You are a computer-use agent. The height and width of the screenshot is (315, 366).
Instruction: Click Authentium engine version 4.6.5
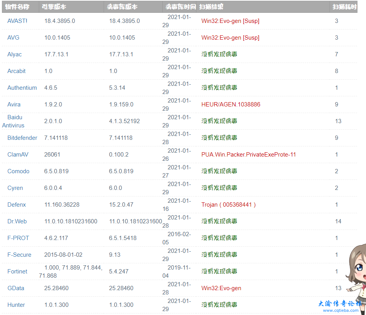[x=51, y=88]
